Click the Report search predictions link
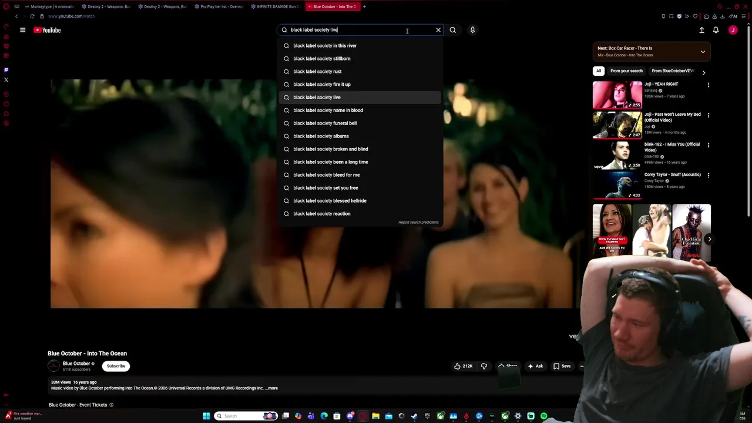 point(418,223)
